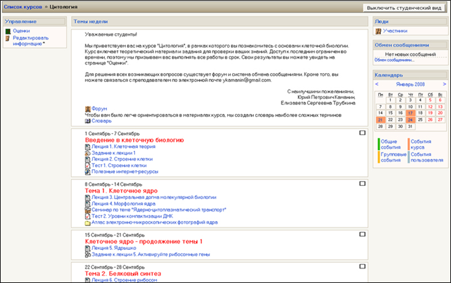Open Лекция 5. Ядрышко link

[x=114, y=248]
